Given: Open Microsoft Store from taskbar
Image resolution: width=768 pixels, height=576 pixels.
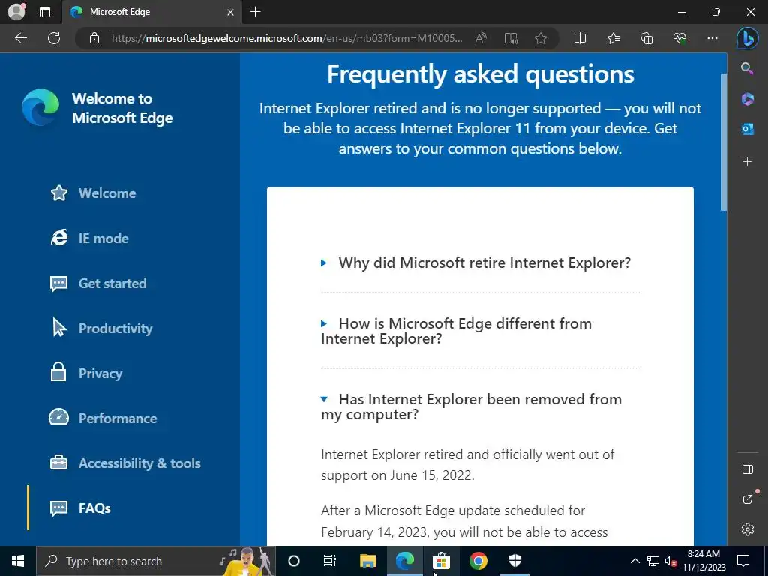Looking at the screenshot, I should pyautogui.click(x=441, y=561).
